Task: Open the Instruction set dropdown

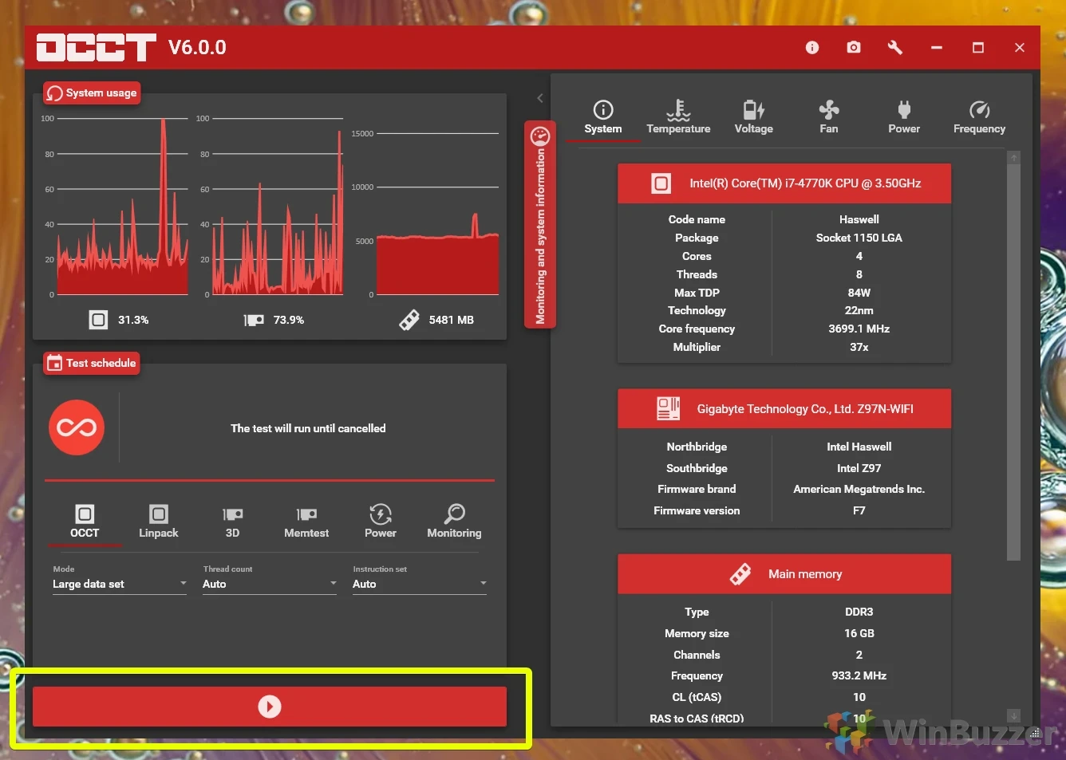Action: click(420, 584)
